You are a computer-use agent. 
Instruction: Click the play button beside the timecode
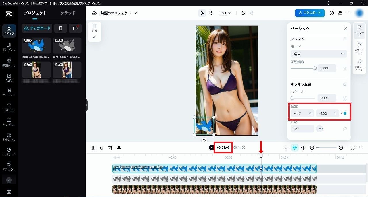(x=211, y=148)
